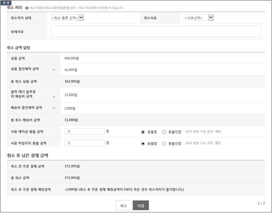272x213 pixels.
Task: Click the 취소 후 남은 결제 금액 heading
Action: click(27, 155)
